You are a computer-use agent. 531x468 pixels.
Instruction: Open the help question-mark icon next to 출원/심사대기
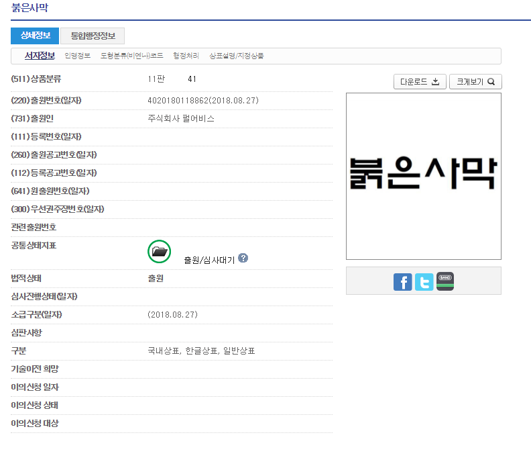(x=243, y=258)
